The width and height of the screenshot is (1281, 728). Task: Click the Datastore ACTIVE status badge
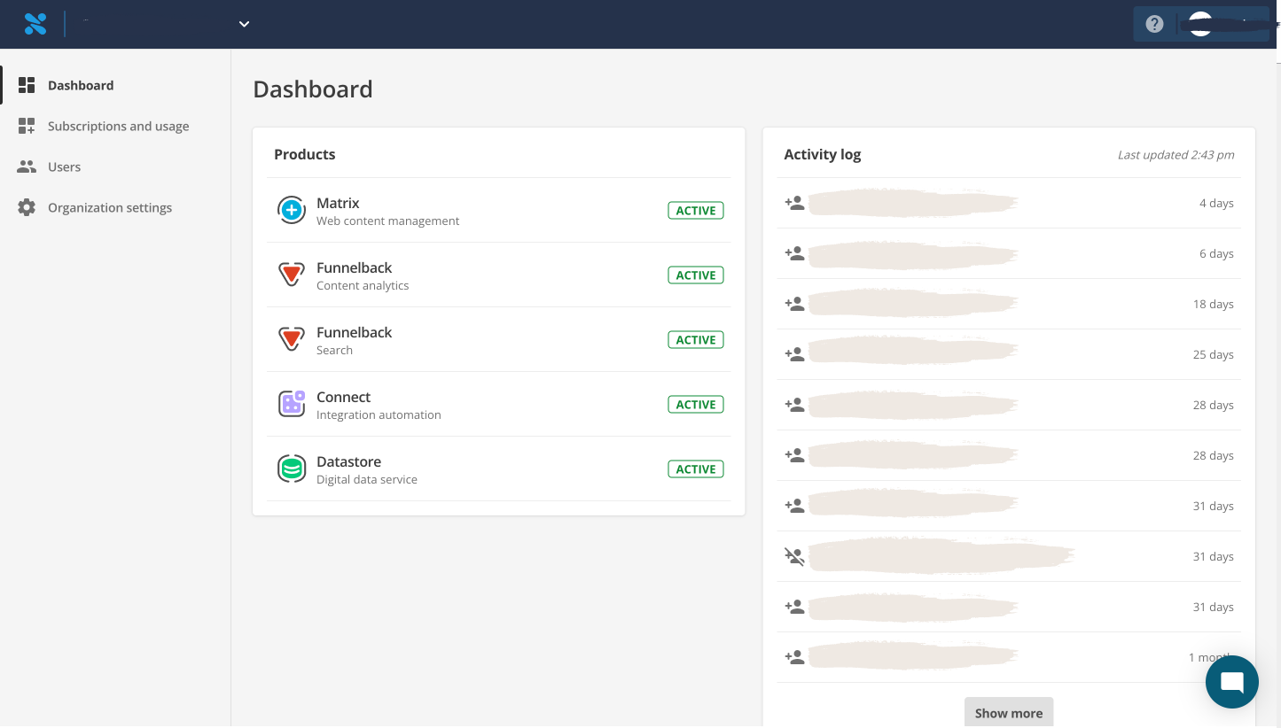[695, 469]
